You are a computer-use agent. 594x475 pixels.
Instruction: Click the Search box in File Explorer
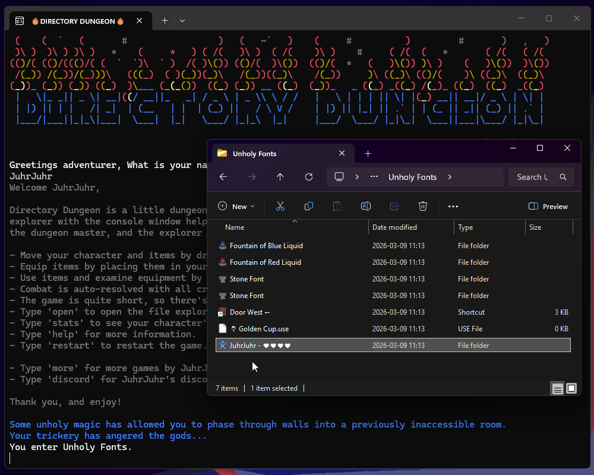541,177
